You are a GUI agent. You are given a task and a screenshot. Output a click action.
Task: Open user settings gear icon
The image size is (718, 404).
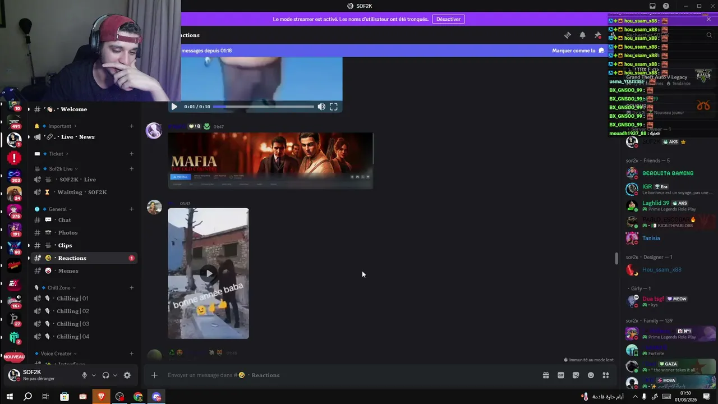(127, 375)
